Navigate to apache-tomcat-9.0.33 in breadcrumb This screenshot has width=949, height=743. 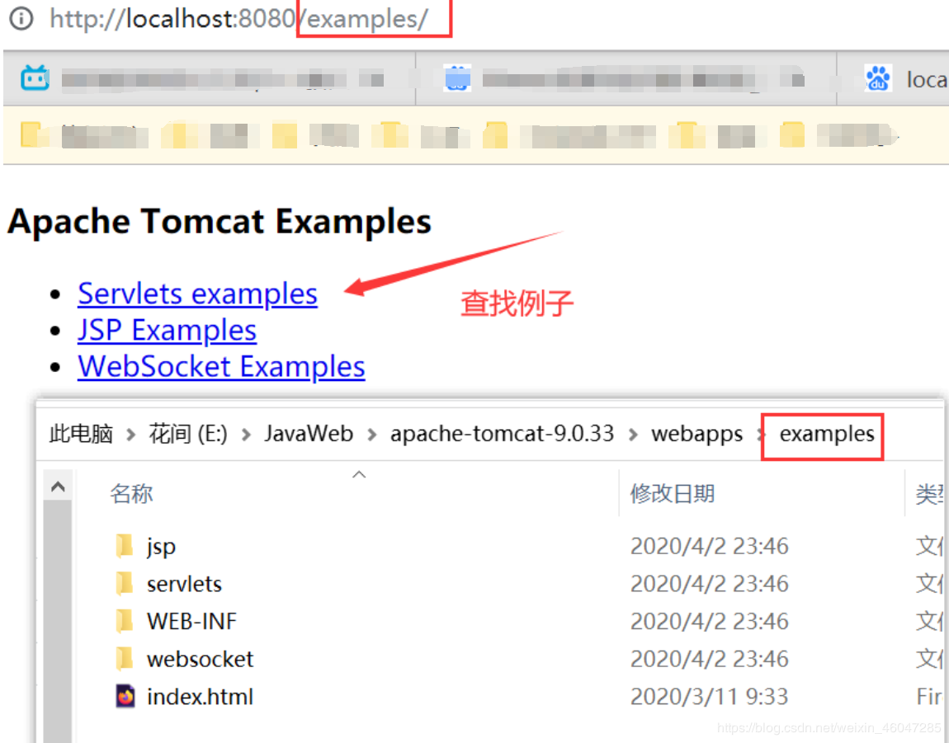coord(502,434)
